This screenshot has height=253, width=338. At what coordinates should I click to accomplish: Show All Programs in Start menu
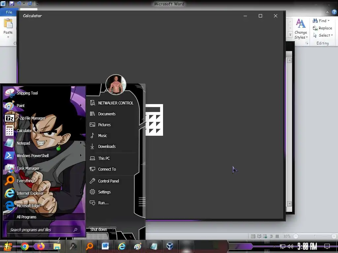point(44,217)
